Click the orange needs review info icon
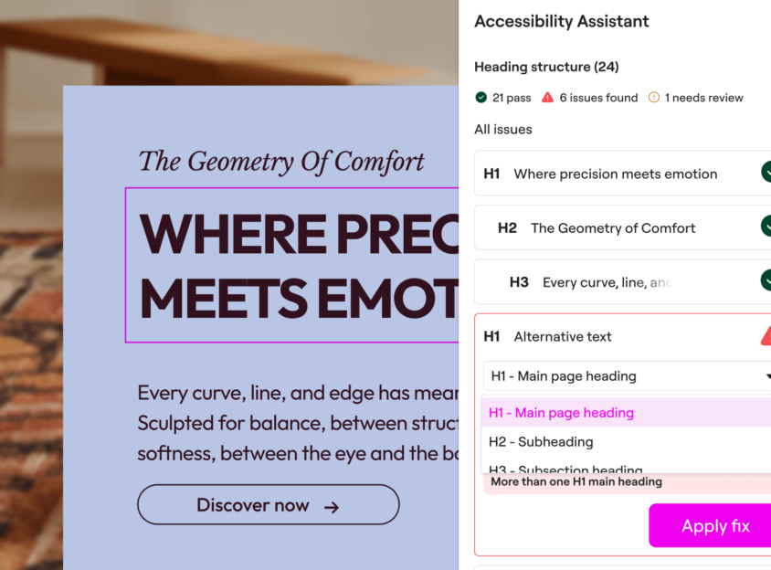 (653, 98)
